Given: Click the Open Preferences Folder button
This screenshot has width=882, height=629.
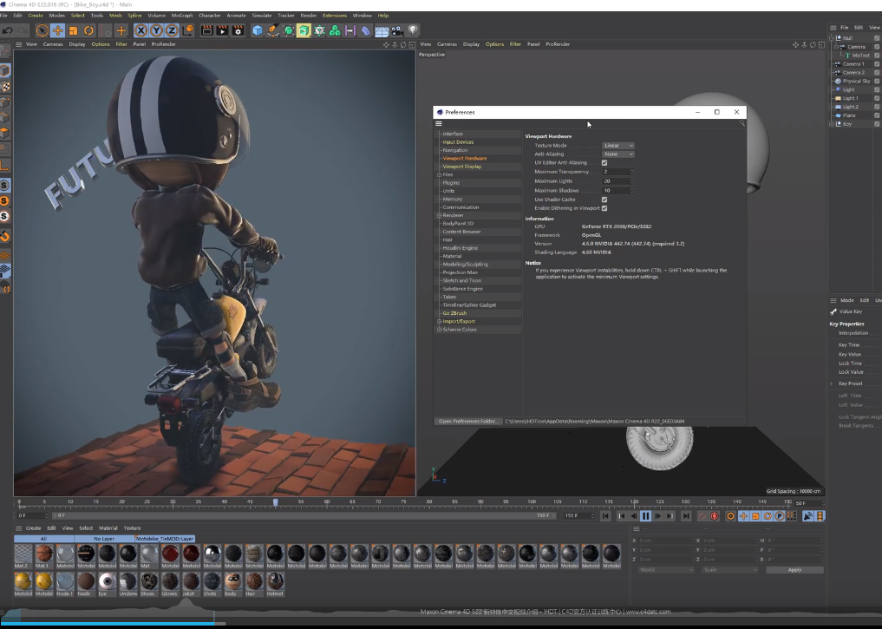Looking at the screenshot, I should click(468, 421).
